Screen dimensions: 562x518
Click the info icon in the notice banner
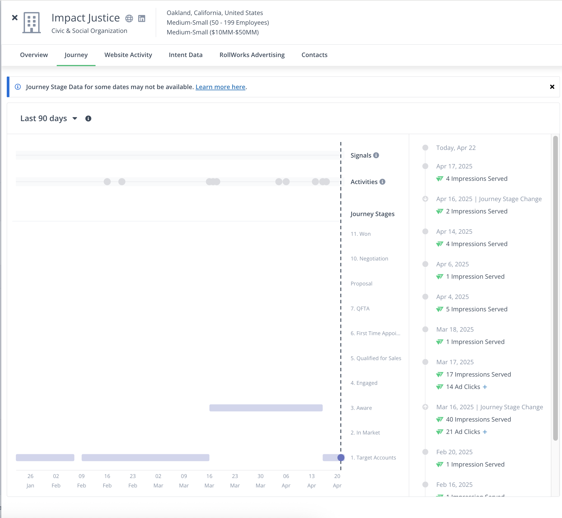18,87
